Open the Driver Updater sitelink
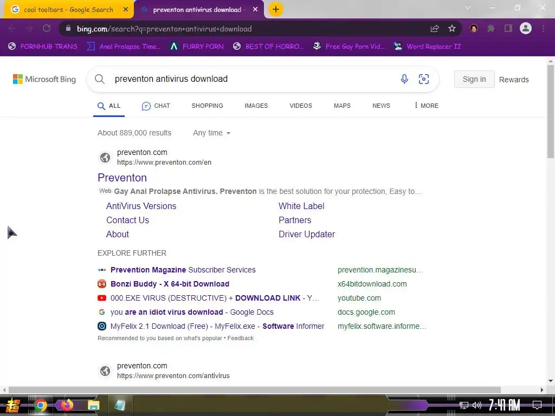The image size is (555, 416). pyautogui.click(x=307, y=234)
